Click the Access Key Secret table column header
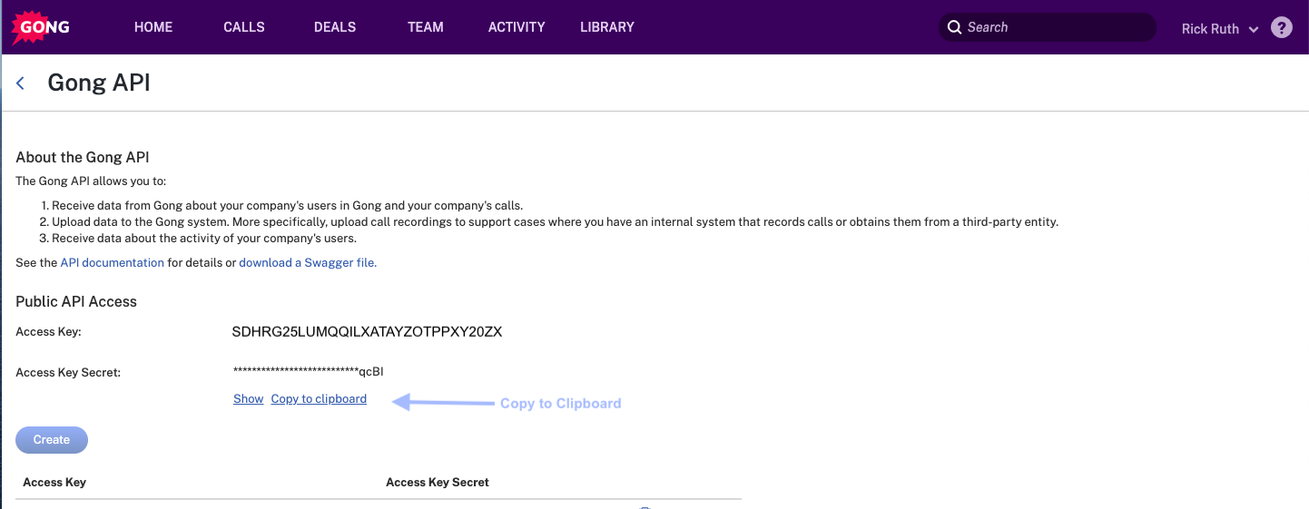The image size is (1309, 509). pos(438,482)
